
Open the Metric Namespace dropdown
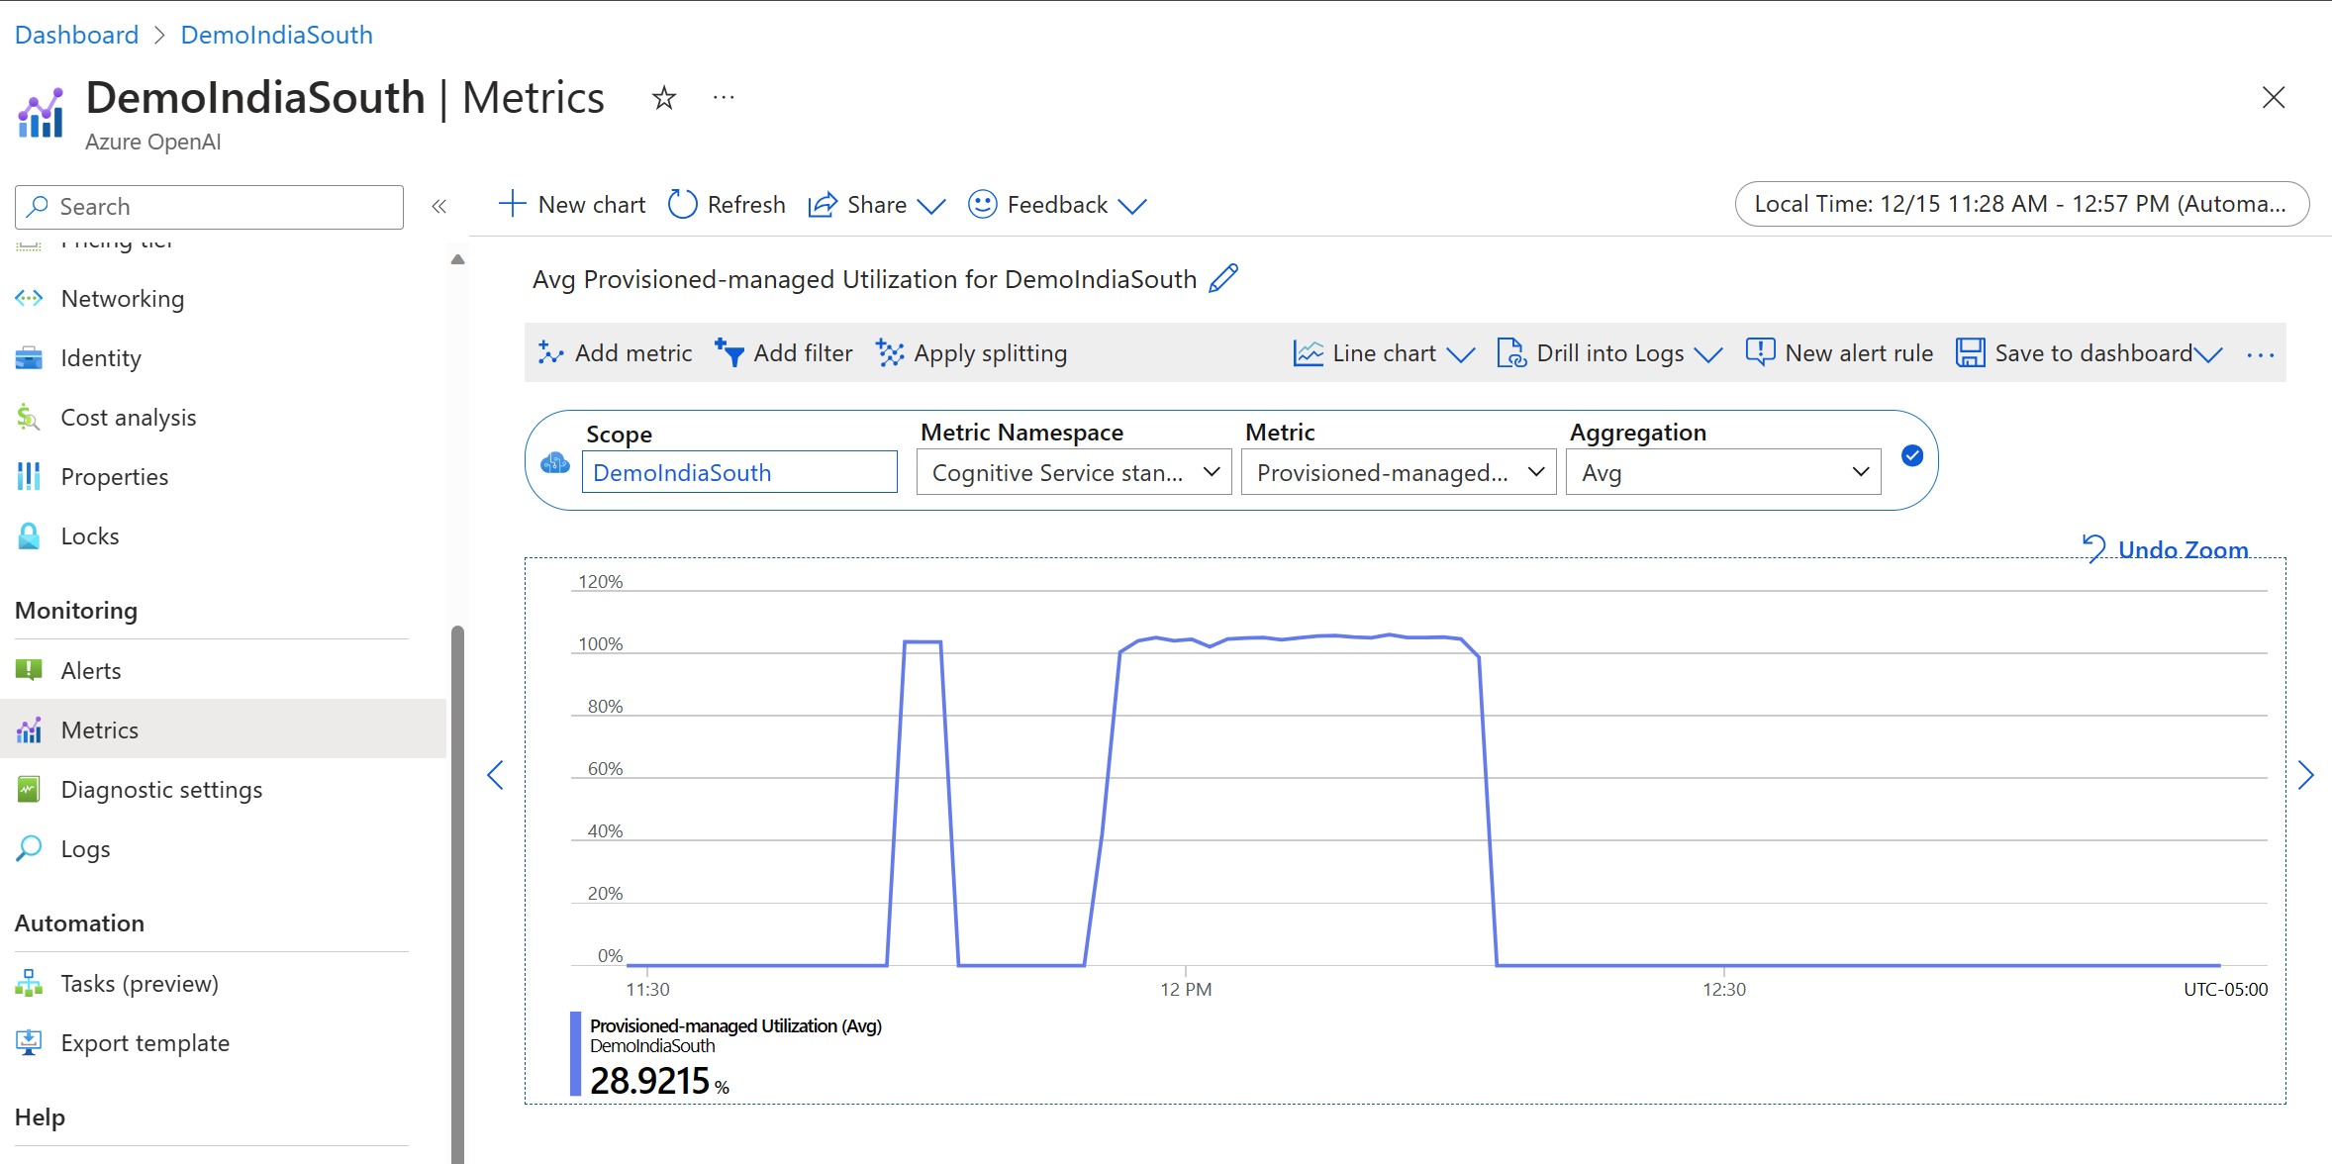pyautogui.click(x=1073, y=472)
